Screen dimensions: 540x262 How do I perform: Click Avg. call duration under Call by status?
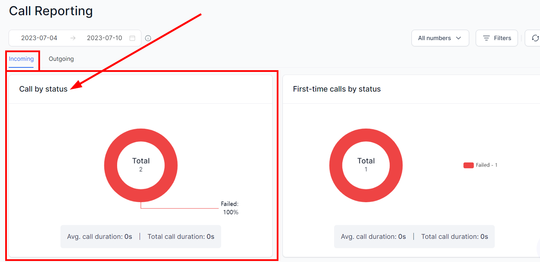(100, 237)
